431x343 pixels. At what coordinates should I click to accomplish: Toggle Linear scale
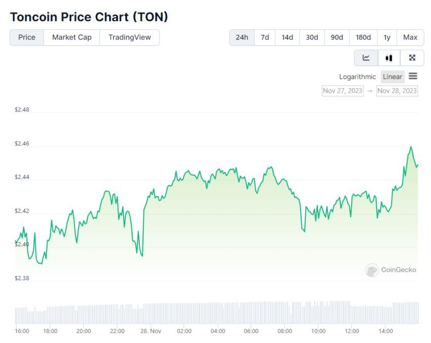coord(392,77)
